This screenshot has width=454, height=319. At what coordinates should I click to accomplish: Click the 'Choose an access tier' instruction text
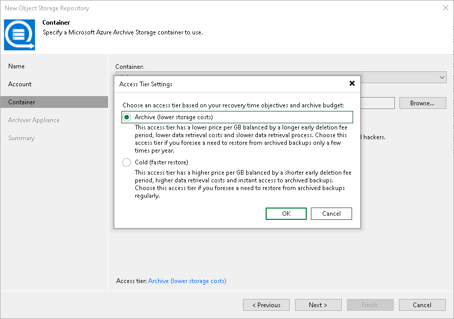[233, 105]
